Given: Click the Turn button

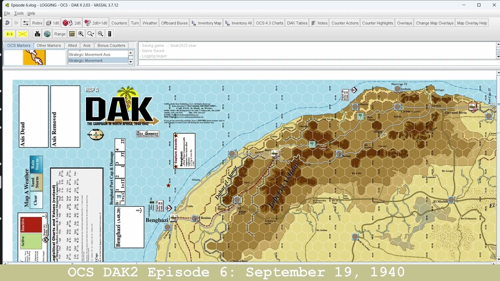Looking at the screenshot, I should click(x=135, y=23).
